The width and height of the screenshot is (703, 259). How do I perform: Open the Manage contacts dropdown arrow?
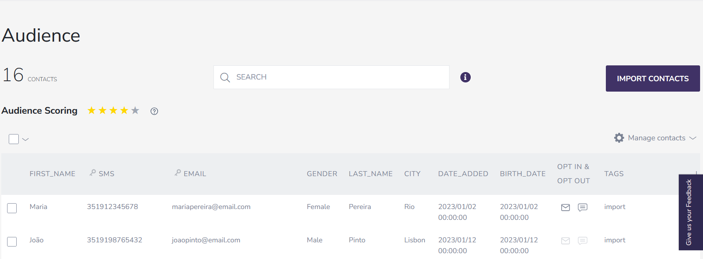pyautogui.click(x=693, y=138)
